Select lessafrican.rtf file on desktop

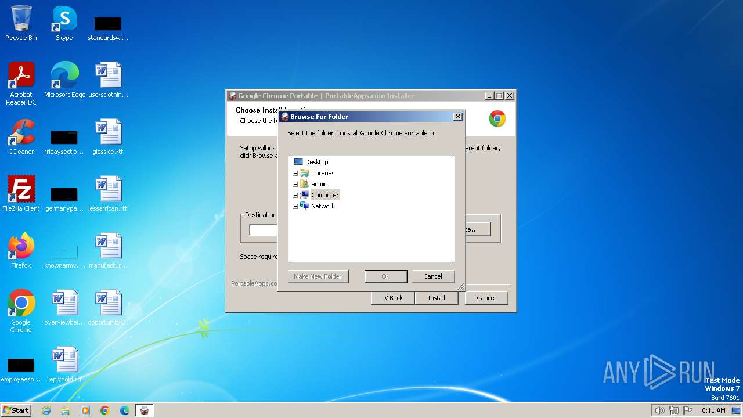click(109, 194)
